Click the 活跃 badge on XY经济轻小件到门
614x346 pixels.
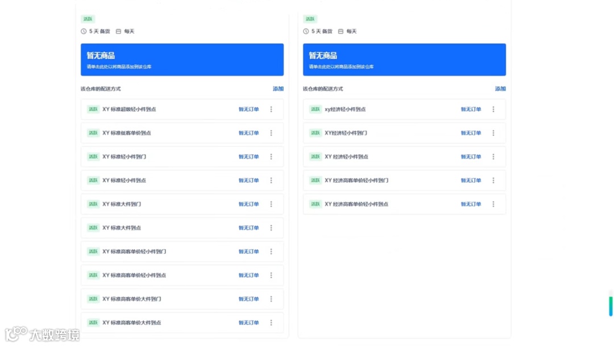click(x=315, y=133)
